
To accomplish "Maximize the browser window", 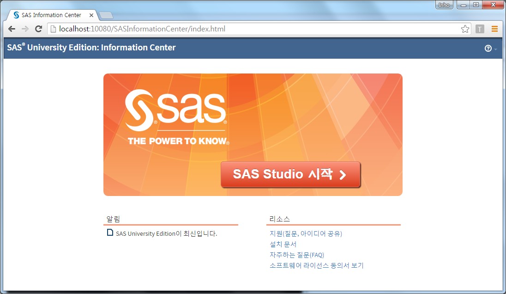I will pos(476,5).
